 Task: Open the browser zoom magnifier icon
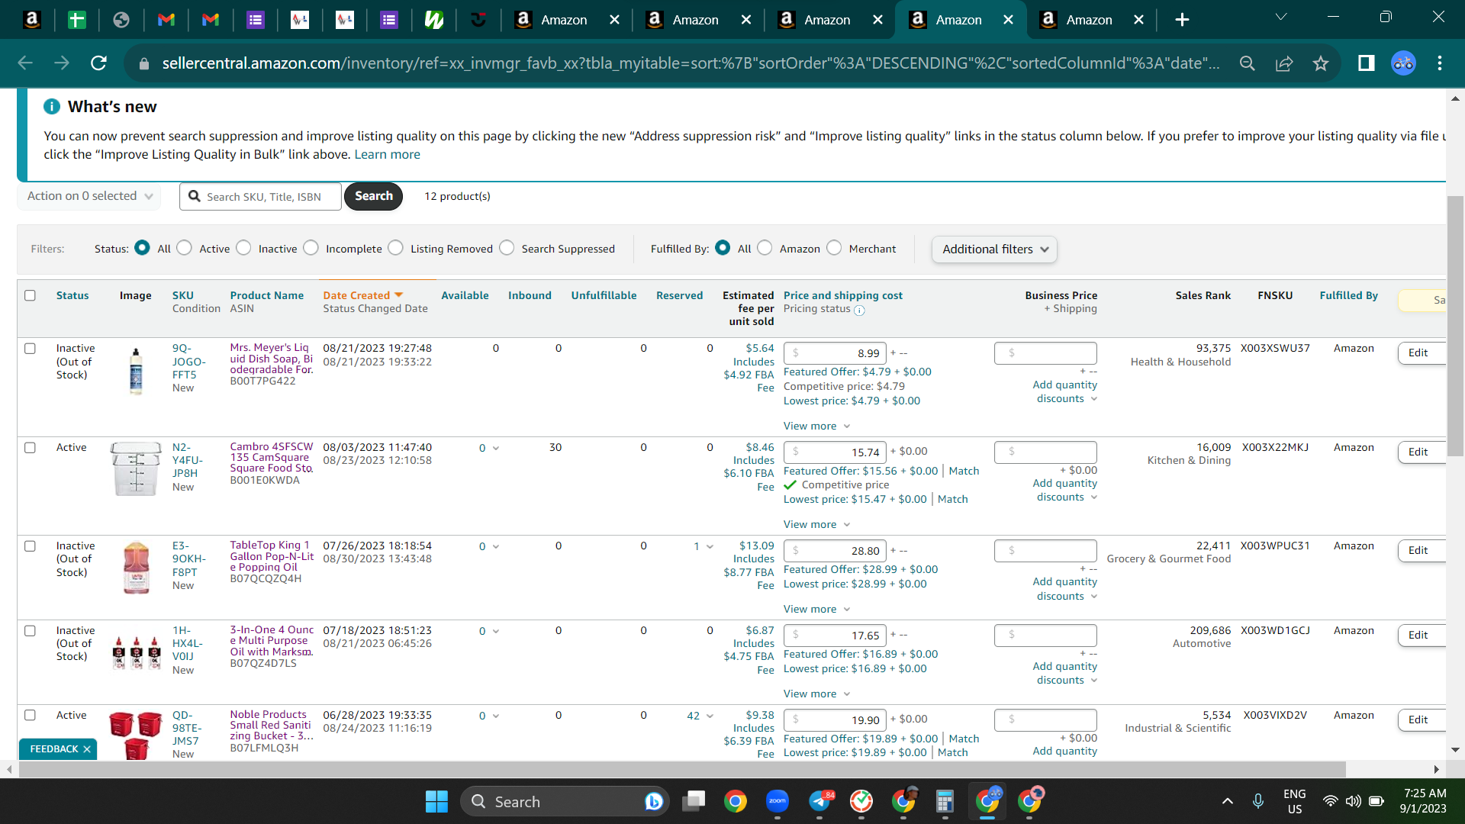[x=1248, y=63]
